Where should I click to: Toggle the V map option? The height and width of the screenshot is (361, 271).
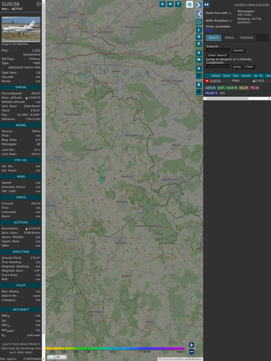click(x=199, y=53)
